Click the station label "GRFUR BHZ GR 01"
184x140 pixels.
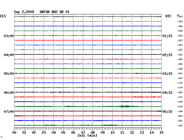(x=55, y=12)
